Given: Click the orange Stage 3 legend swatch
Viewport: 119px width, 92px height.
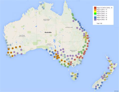Looking at the screenshot, I should coord(95,10).
